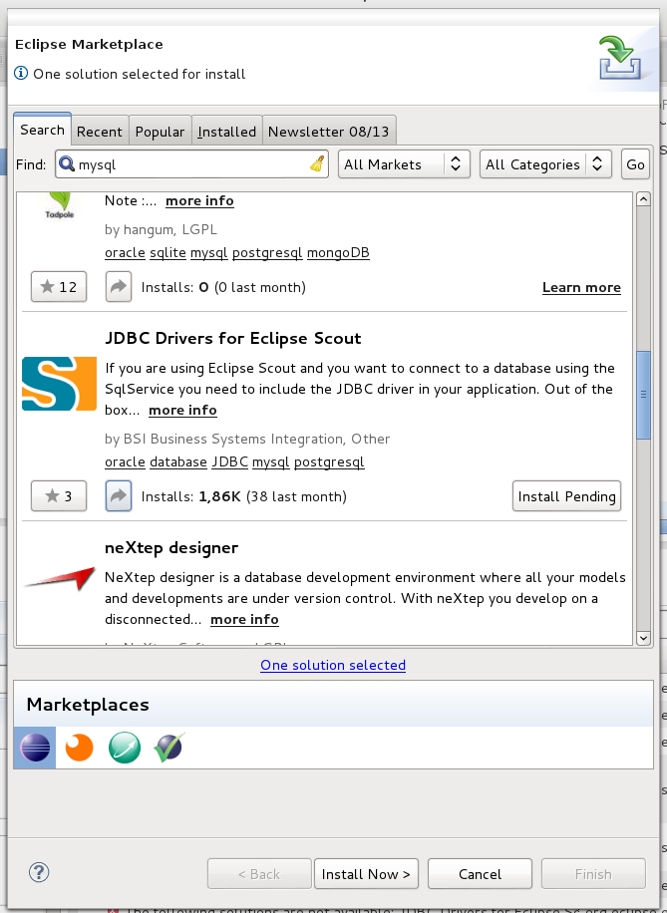Share the Tadpole entry with 12 stars
This screenshot has width=667, height=913.
click(119, 286)
